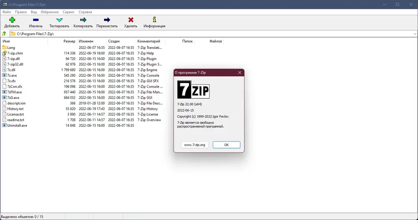Select the 7-zip.chm help file icon
Viewport: 418px width, 220px height.
pos(4,53)
